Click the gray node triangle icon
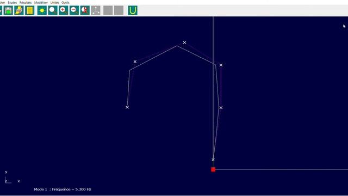The width and height of the screenshot is (348, 196). (96, 10)
